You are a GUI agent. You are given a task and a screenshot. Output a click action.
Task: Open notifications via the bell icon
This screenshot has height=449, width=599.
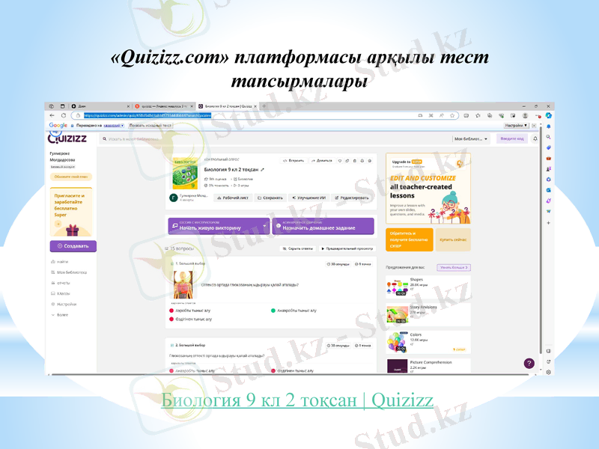(x=535, y=138)
